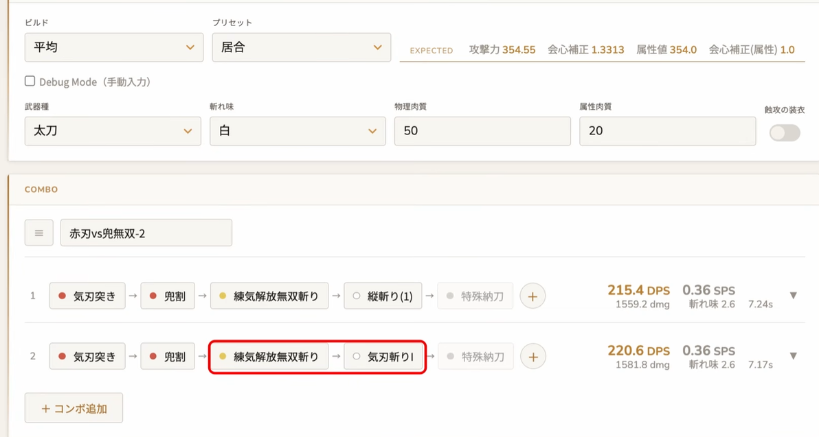
Task: Expand details triangle for combo row 2
Action: click(793, 356)
